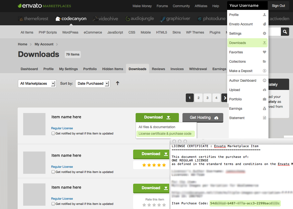This screenshot has width=293, height=209.
Task: Click the Envato Account leaf icon
Action: tap(264, 24)
